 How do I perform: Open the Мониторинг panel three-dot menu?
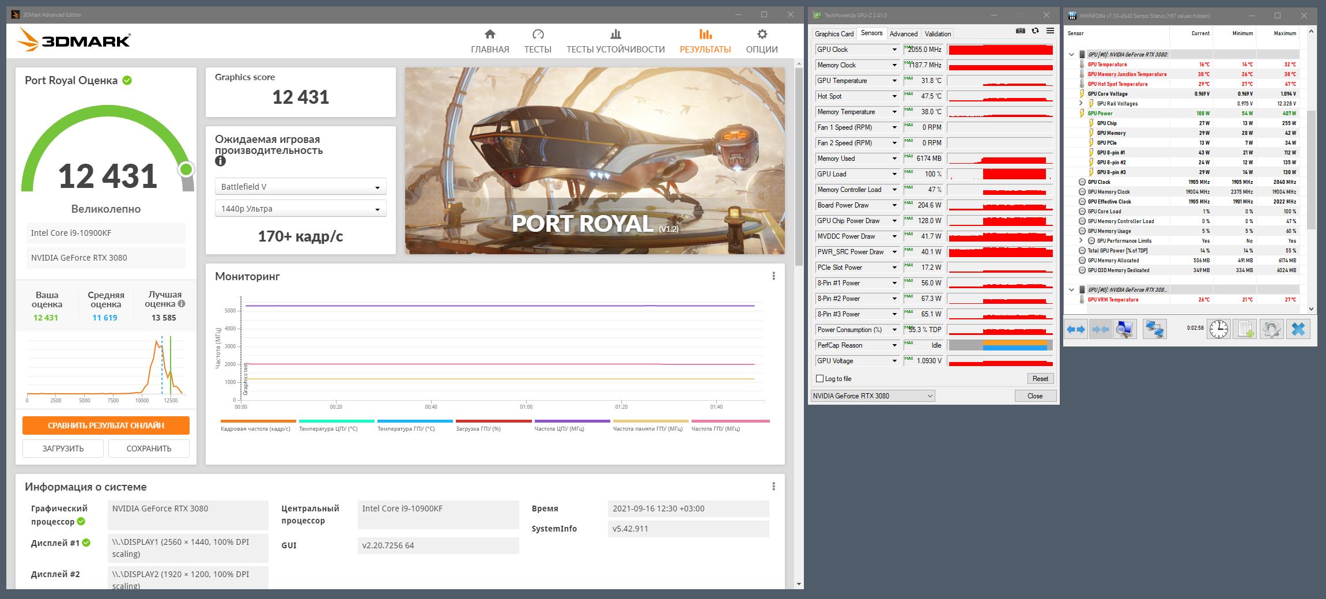tap(773, 276)
